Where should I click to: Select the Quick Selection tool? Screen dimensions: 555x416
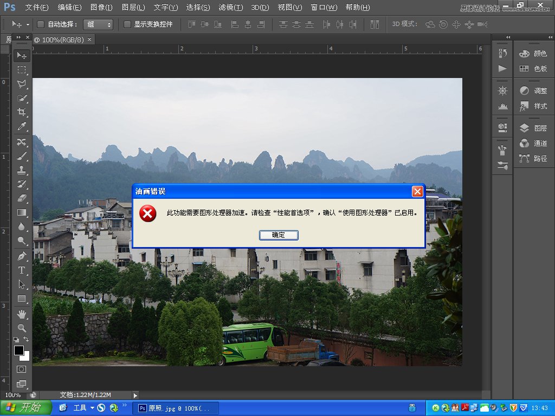[x=22, y=98]
